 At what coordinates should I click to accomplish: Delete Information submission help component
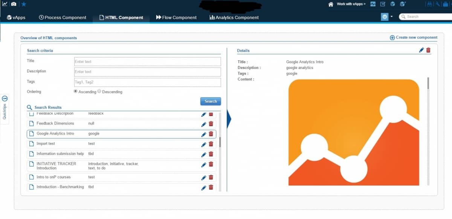[x=211, y=154]
